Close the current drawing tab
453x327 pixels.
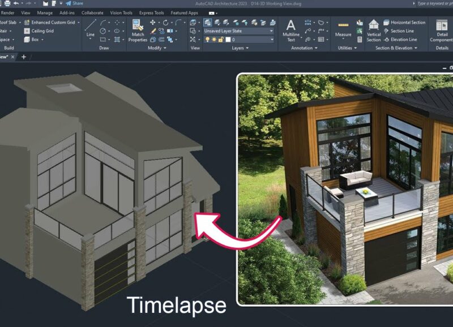tap(12, 57)
